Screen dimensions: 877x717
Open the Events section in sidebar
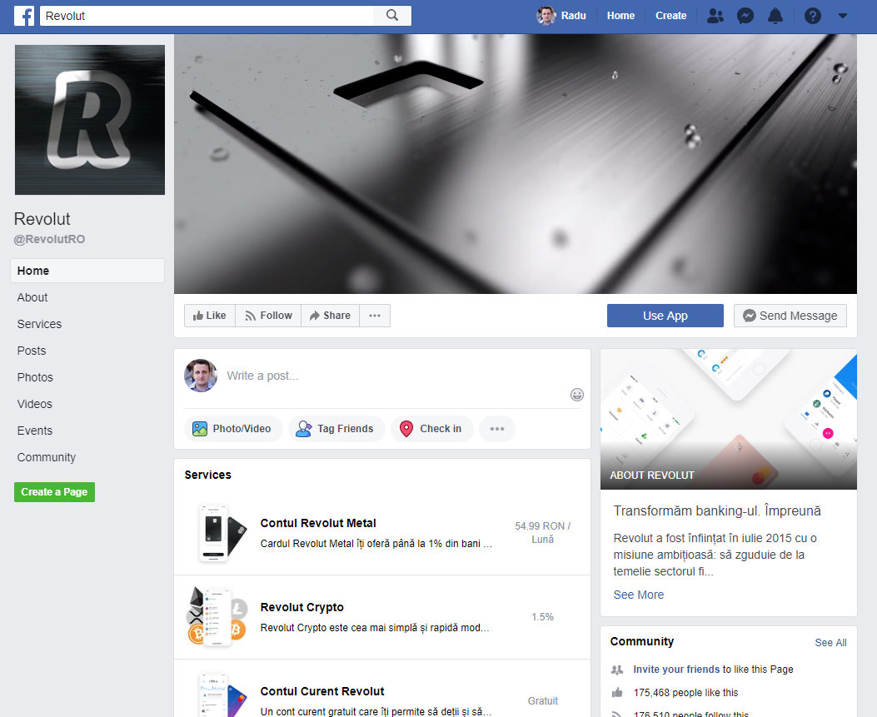coord(35,431)
